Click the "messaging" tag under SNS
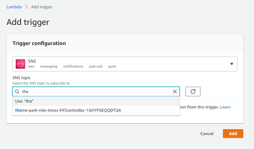Screen dimensions: 254x149 coord(49,66)
